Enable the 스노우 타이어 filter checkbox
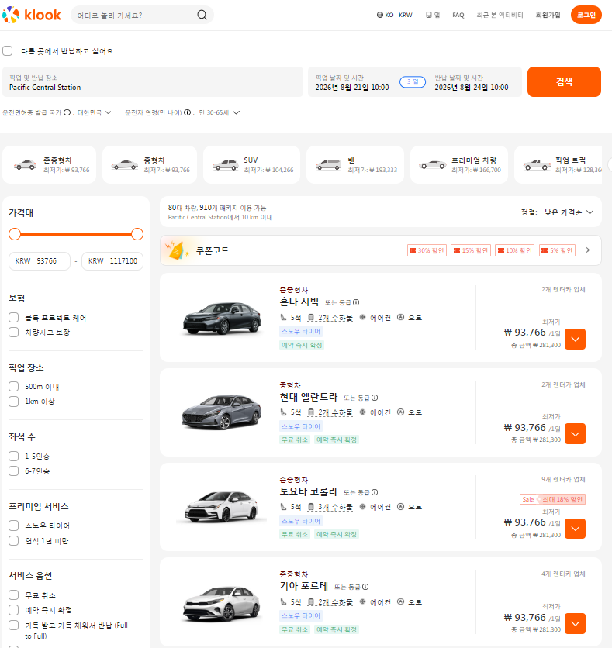 tap(14, 526)
